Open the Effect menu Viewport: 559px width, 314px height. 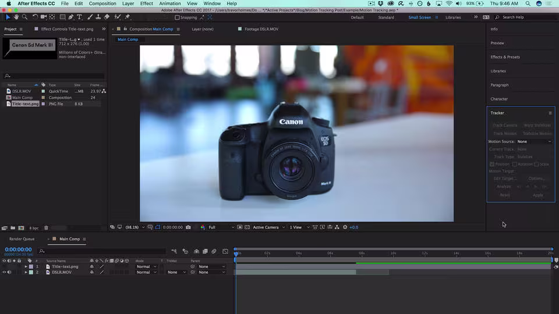147,3
